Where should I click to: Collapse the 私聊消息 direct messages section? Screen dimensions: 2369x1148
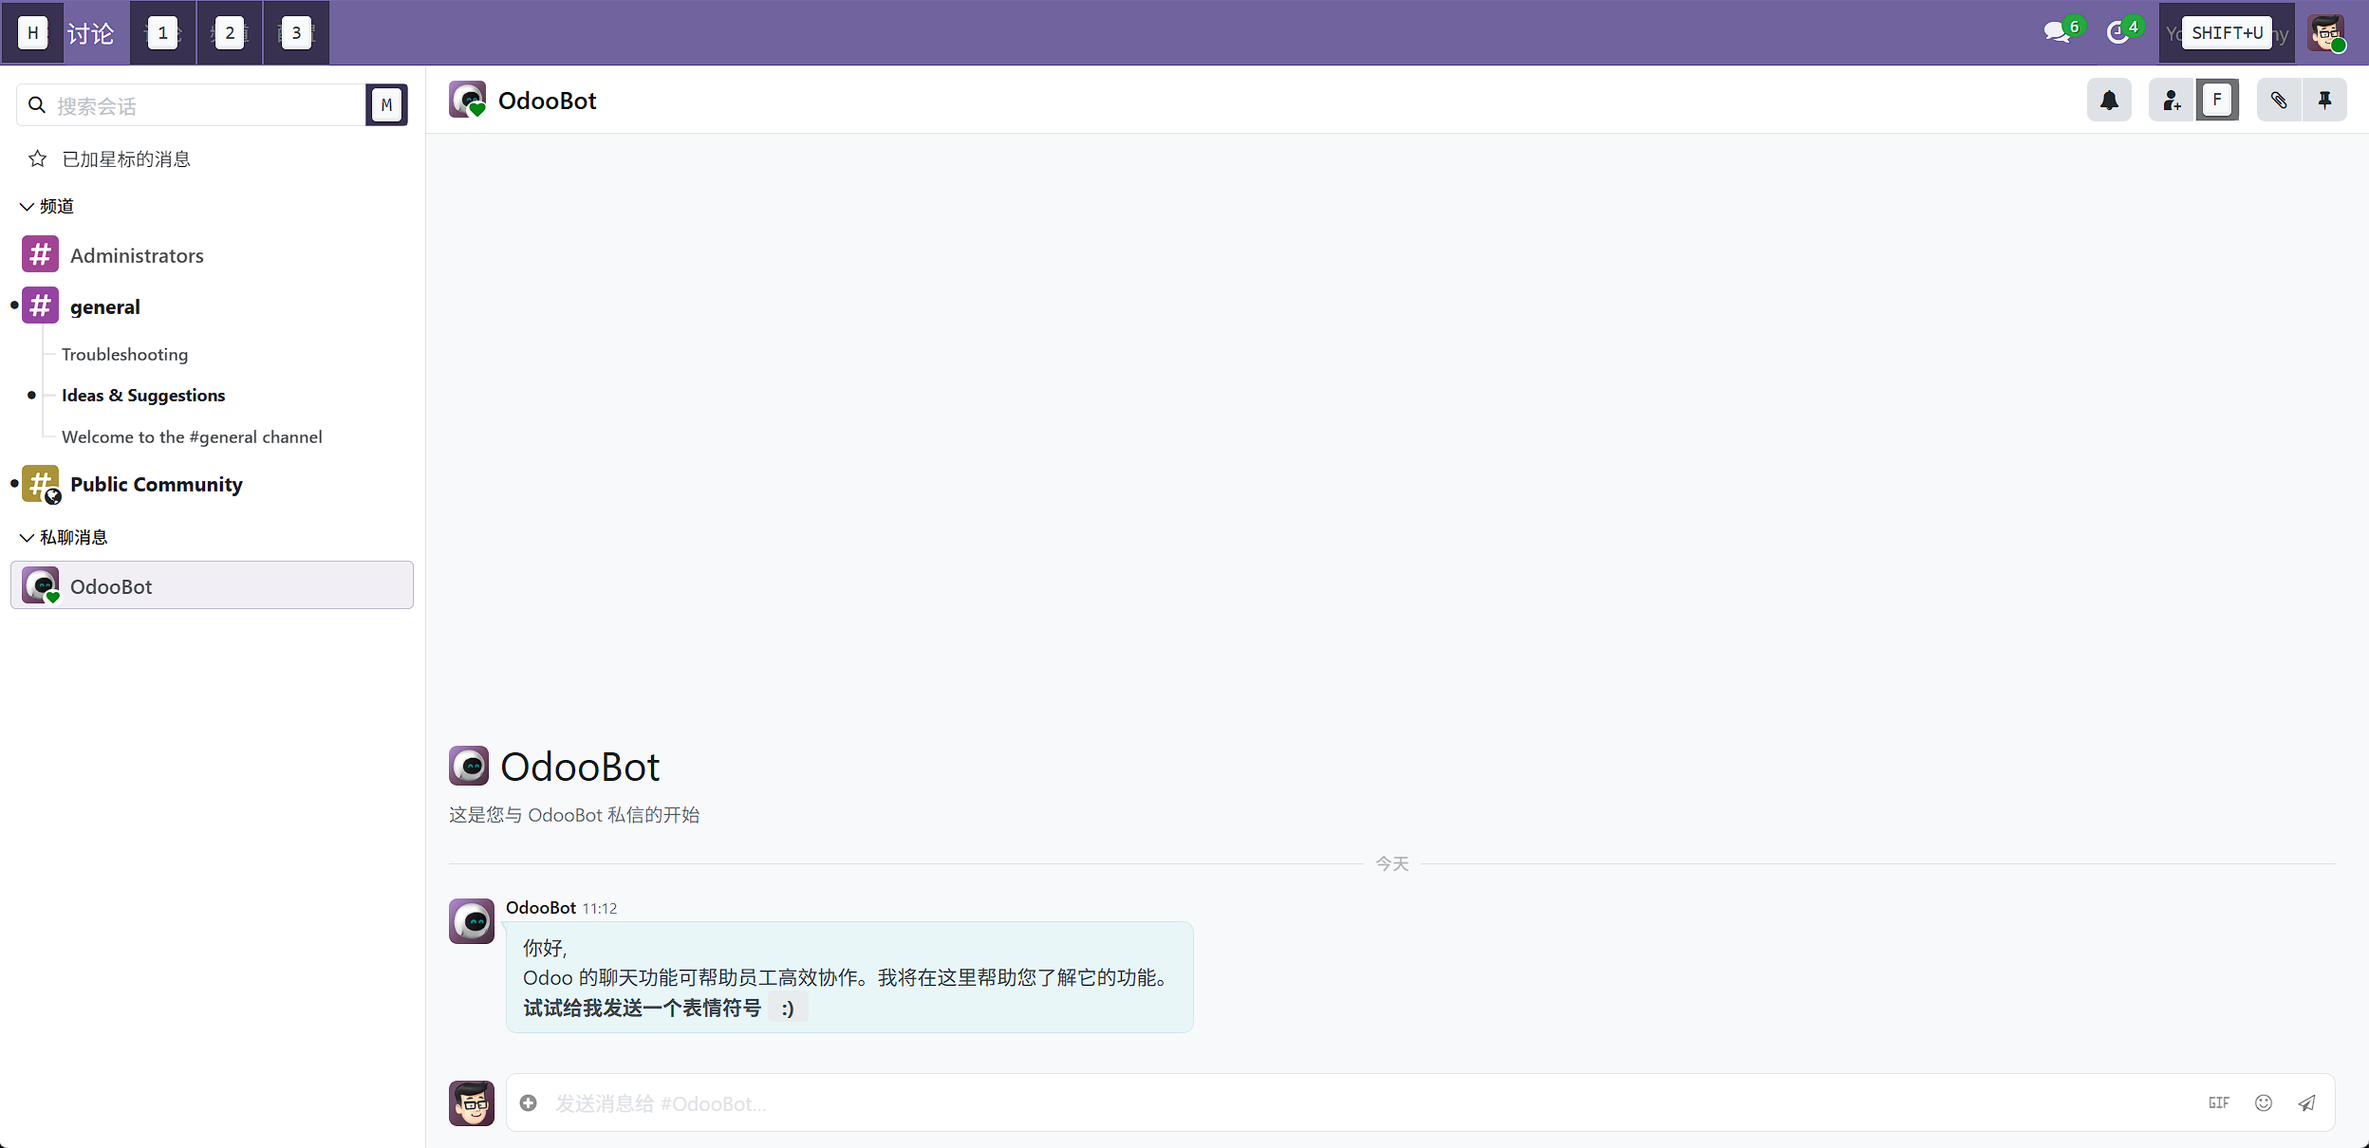pyautogui.click(x=65, y=537)
